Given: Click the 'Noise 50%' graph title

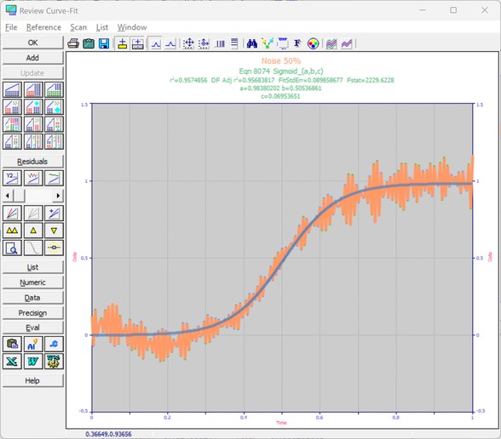Looking at the screenshot, I should [281, 61].
